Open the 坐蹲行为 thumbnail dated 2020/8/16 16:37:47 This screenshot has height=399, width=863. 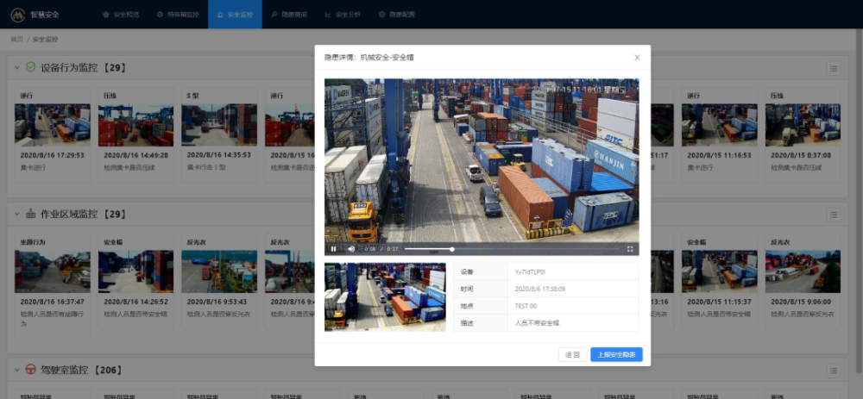click(53, 271)
